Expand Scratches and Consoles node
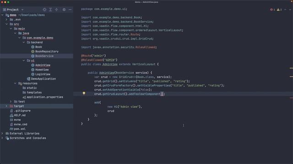293x164 pixels. point(2,138)
